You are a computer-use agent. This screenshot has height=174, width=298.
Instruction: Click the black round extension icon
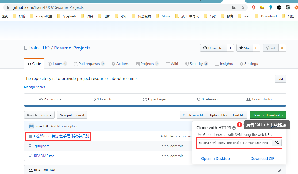(x=279, y=7)
